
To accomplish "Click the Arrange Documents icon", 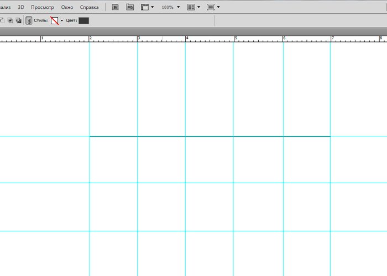I will click(x=191, y=8).
